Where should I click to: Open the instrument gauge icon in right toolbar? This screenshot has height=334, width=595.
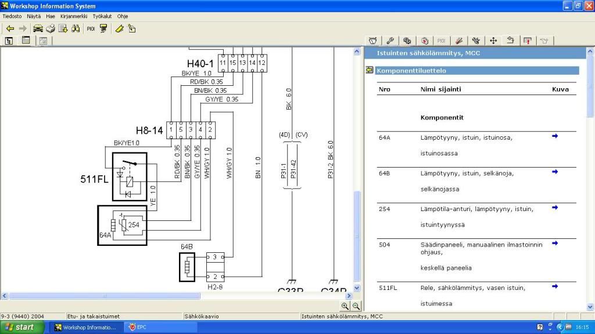[x=372, y=41]
